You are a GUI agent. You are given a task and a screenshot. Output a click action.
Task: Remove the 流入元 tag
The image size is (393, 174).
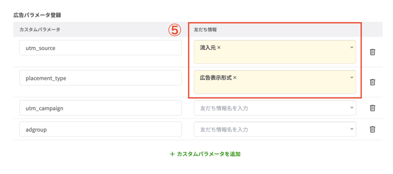(219, 48)
